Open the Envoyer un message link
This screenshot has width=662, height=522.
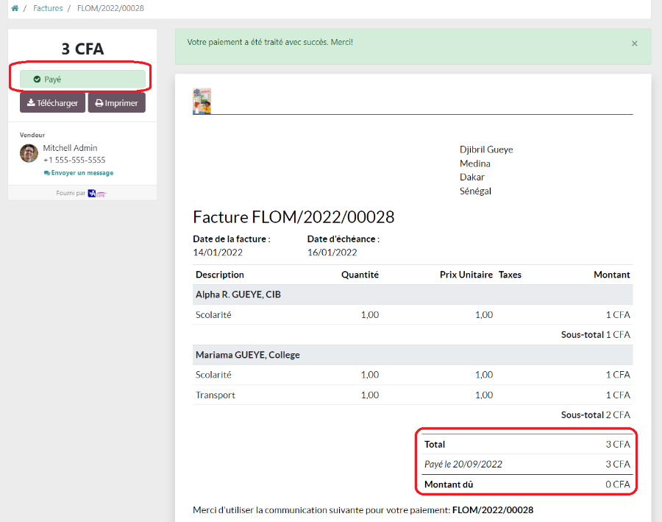click(79, 173)
